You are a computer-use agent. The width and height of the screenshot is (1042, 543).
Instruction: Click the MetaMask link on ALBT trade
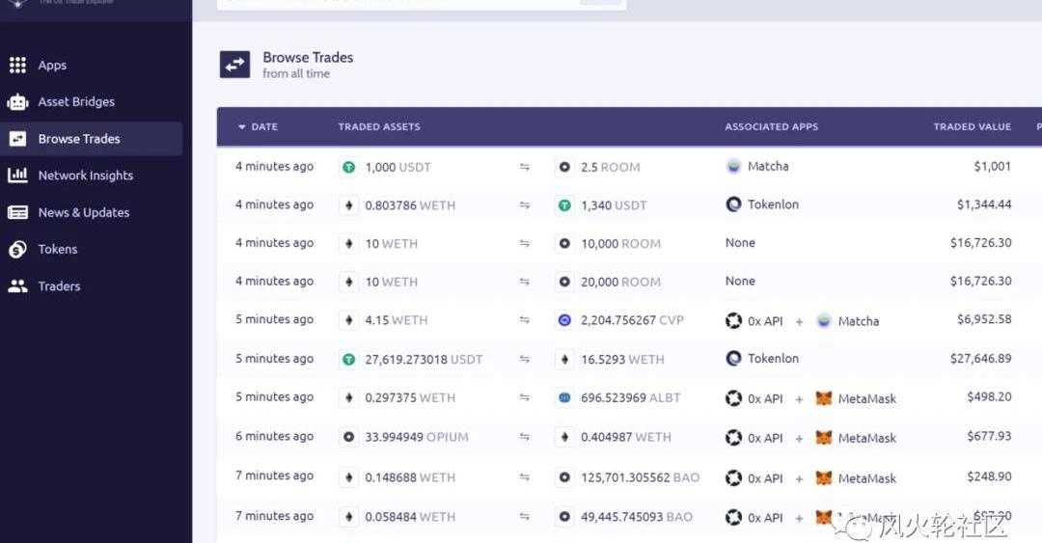[x=866, y=398]
